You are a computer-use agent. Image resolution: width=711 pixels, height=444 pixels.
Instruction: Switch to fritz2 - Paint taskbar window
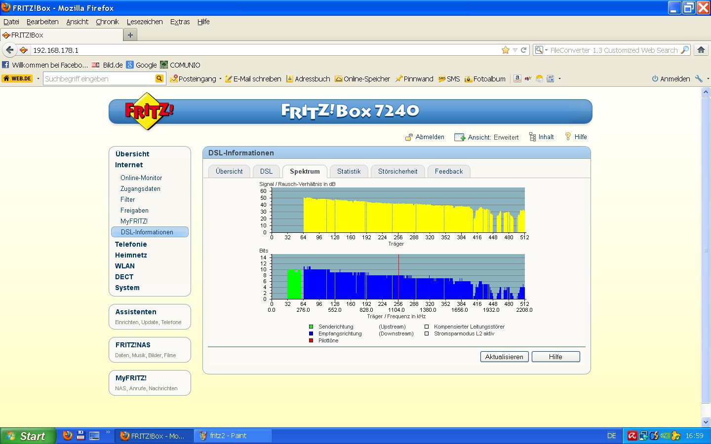pyautogui.click(x=233, y=436)
